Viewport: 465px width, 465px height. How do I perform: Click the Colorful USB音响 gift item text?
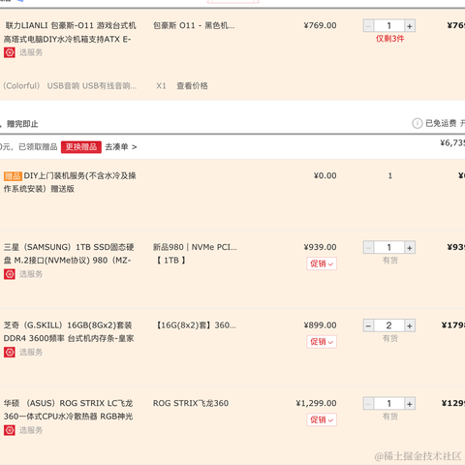click(x=70, y=86)
